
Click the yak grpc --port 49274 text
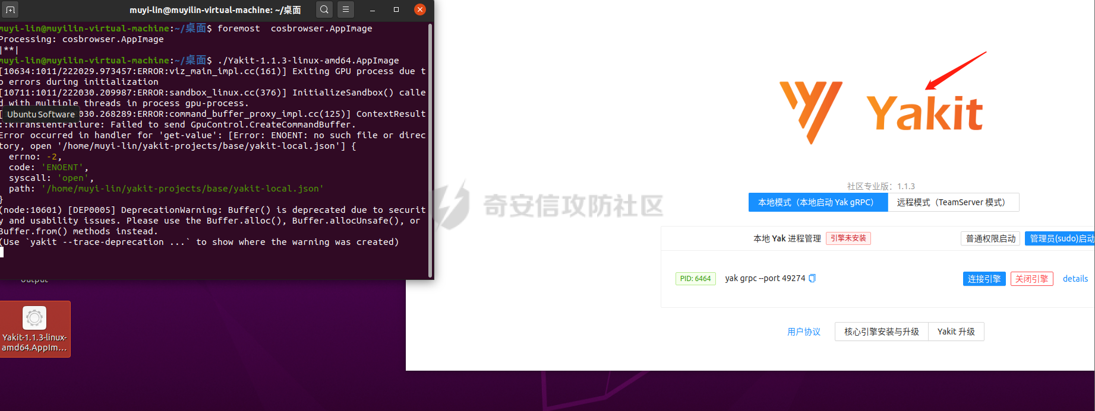(765, 278)
